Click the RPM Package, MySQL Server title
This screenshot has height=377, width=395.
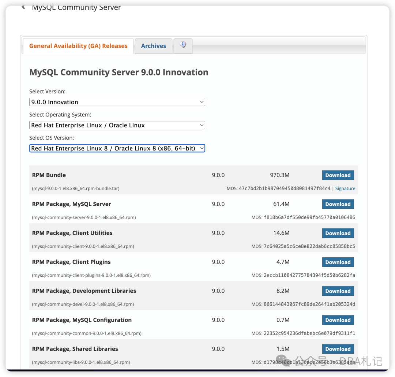pyautogui.click(x=72, y=204)
